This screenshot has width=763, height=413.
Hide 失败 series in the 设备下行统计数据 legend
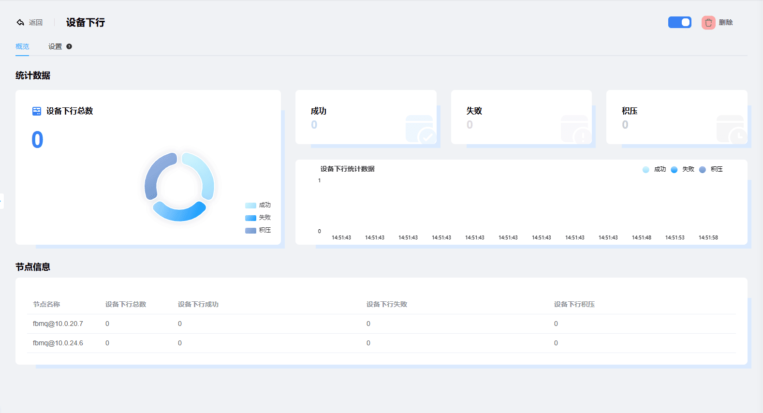click(x=683, y=169)
